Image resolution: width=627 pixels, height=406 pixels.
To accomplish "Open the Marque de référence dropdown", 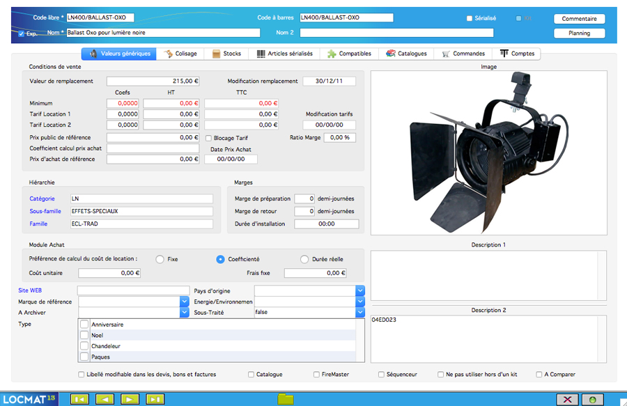I will 185,302.
